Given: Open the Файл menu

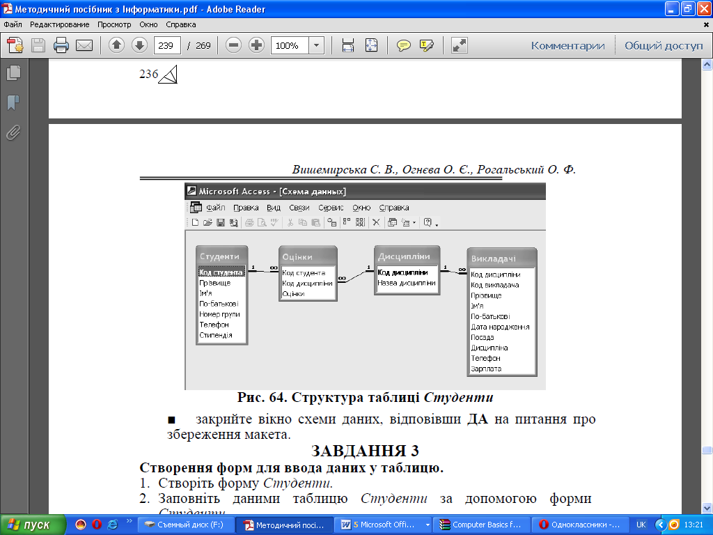Looking at the screenshot, I should [13, 24].
